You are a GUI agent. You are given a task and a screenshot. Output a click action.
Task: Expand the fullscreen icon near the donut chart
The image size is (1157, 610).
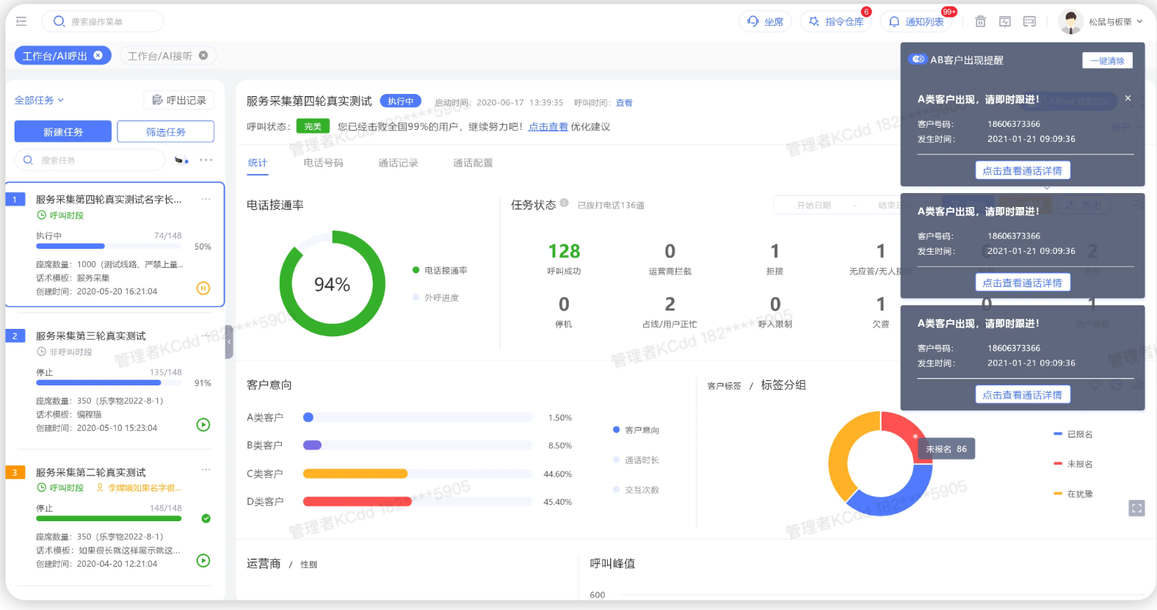(1136, 508)
